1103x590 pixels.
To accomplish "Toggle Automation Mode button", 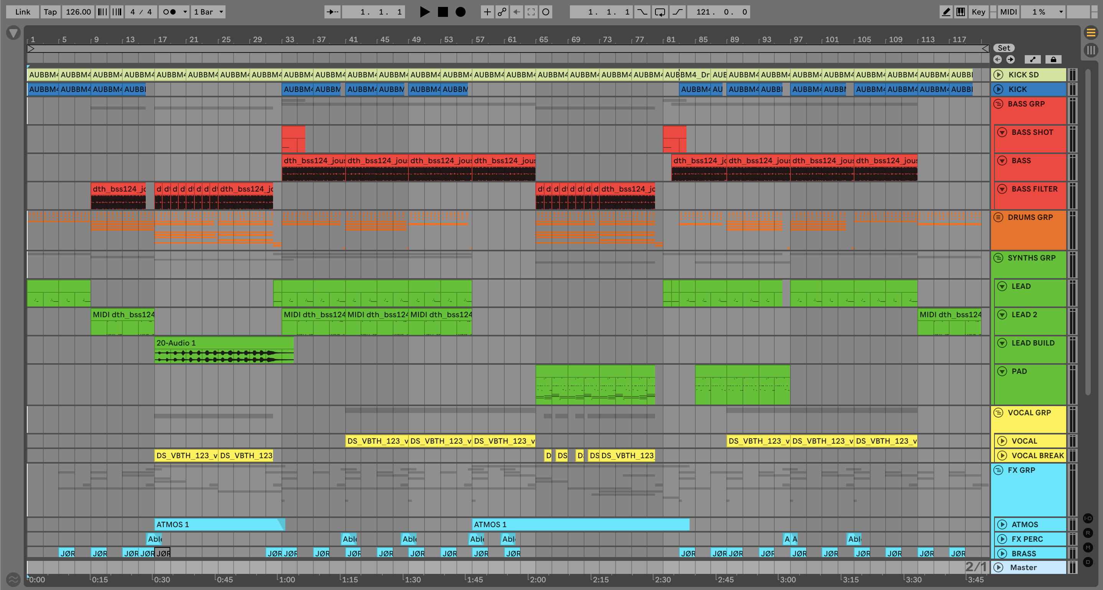I will [1032, 59].
